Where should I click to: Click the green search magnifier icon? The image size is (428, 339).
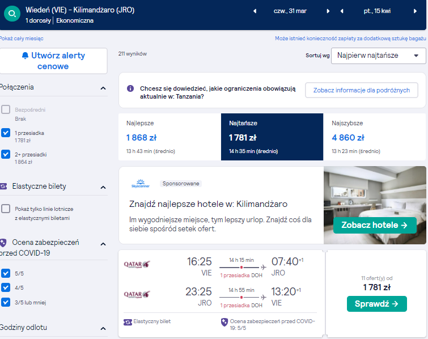[12, 14]
